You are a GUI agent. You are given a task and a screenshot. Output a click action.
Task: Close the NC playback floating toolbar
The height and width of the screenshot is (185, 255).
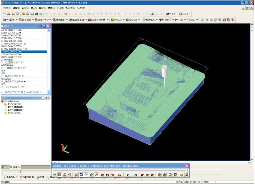pos(187,166)
